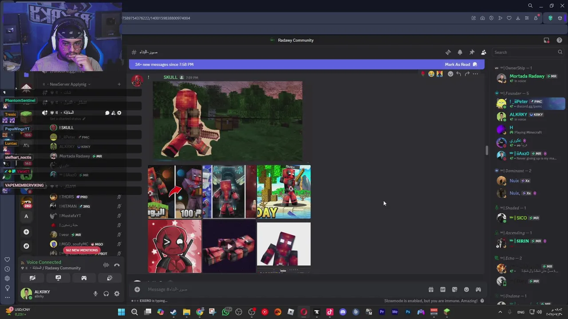Screen dimensions: 568x319
Task: Open the soundboard button
Action: [x=110, y=278]
